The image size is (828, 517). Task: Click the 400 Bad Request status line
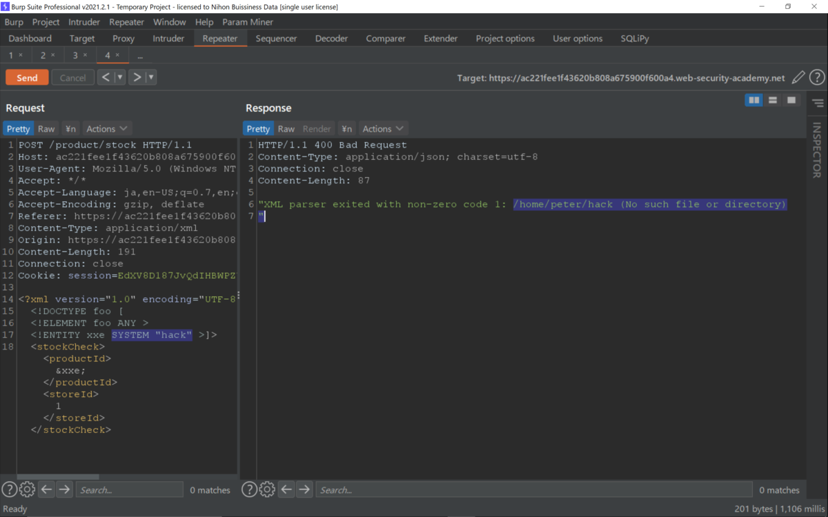point(333,145)
